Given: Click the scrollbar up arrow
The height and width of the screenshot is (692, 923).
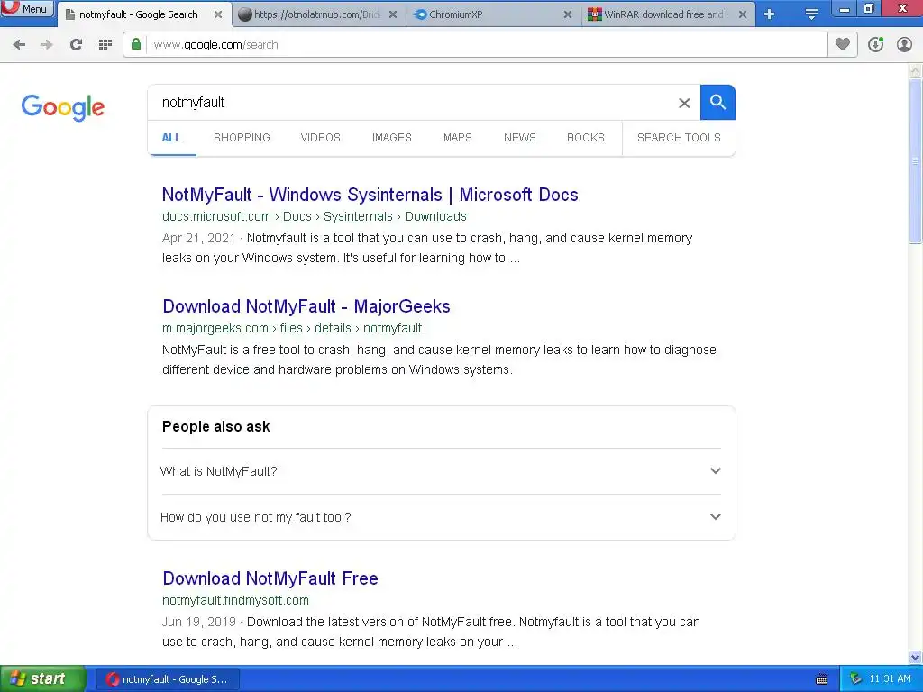Looking at the screenshot, I should pos(915,71).
